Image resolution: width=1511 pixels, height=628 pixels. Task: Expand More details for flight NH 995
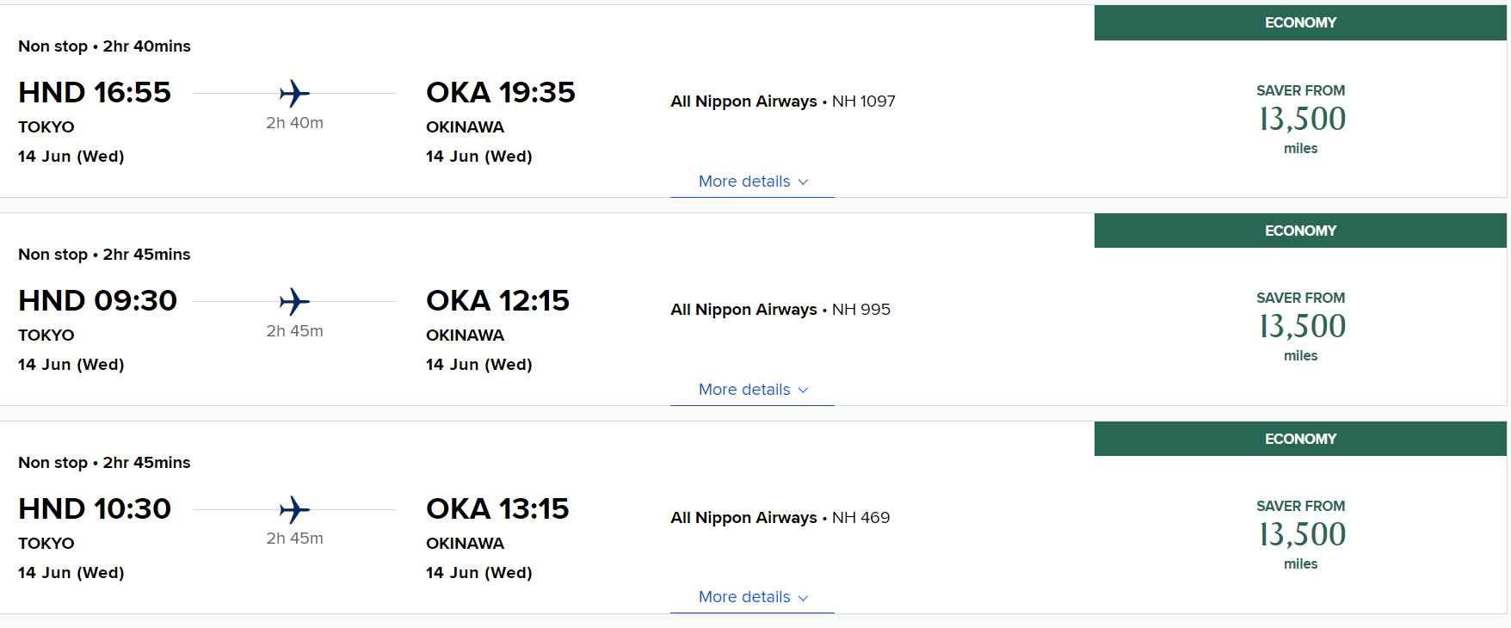[752, 390]
